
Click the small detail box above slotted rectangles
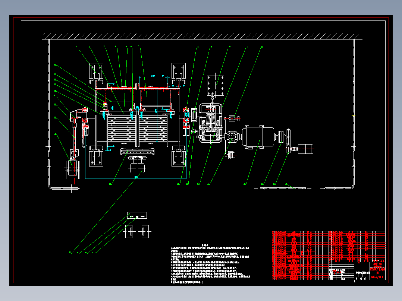point(137,215)
